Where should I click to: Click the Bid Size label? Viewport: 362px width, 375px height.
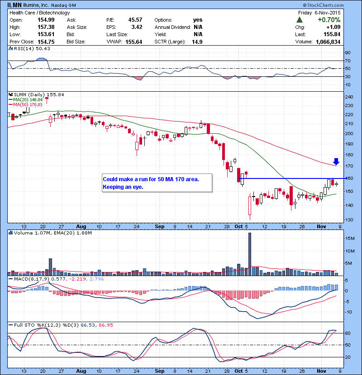pos(76,42)
